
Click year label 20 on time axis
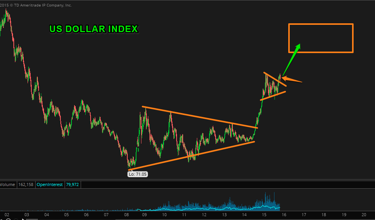364,215
